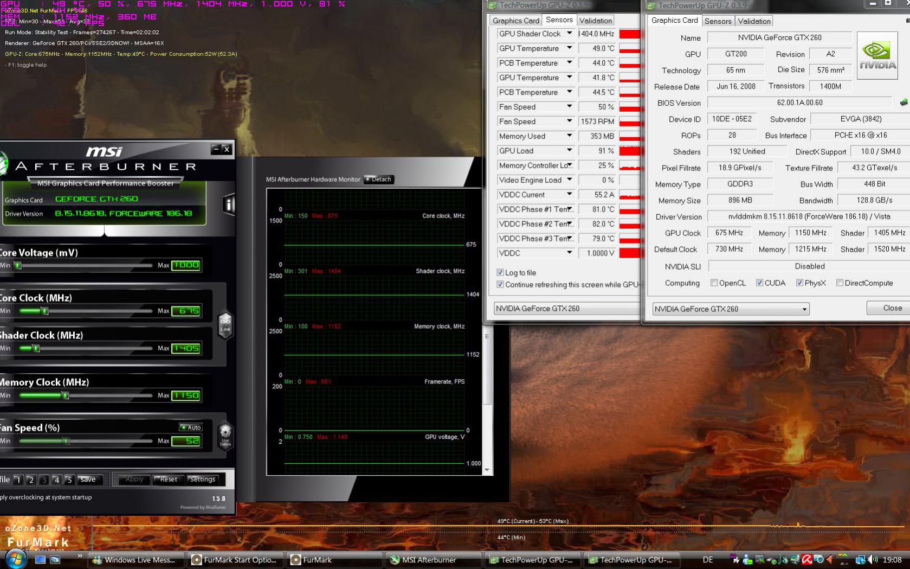Click the DE language indicator in taskbar
The height and width of the screenshot is (569, 910).
pos(708,560)
